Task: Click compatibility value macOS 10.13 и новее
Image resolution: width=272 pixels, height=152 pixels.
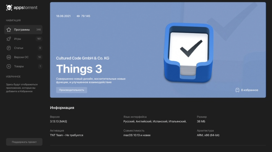Action: [x=137, y=135]
